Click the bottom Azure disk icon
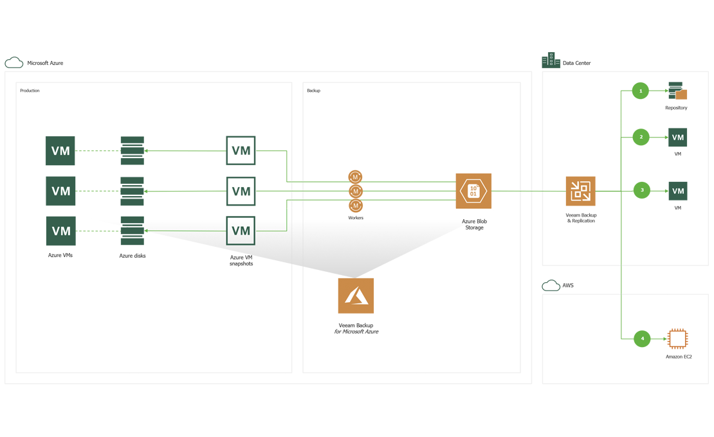Screen dimensions: 714x437 tap(133, 231)
